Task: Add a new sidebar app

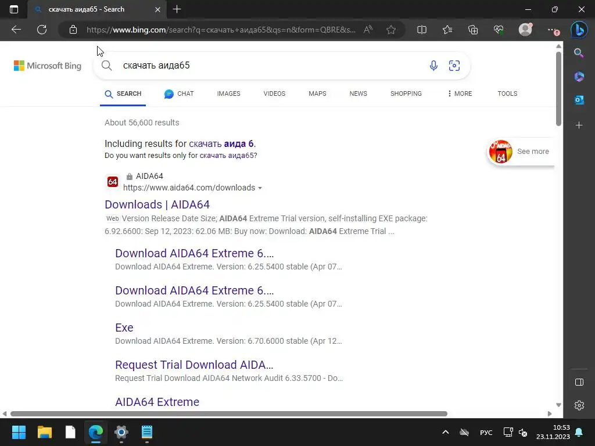Action: (x=579, y=125)
